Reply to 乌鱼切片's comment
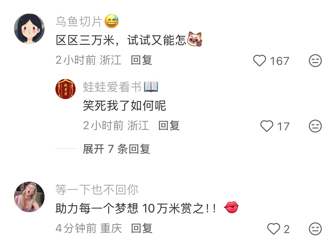 point(141,60)
